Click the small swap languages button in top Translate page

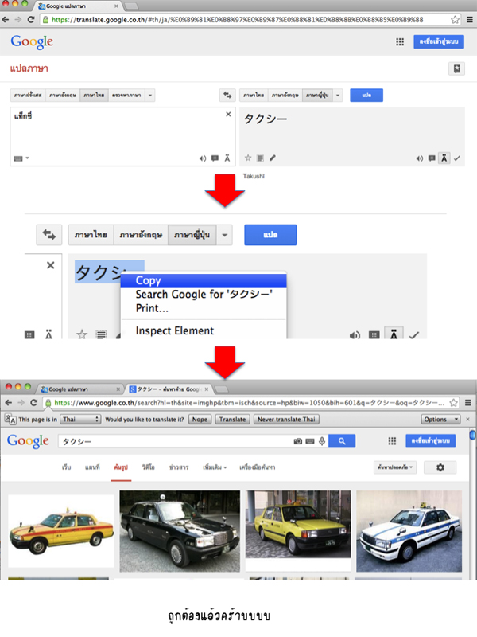227,95
